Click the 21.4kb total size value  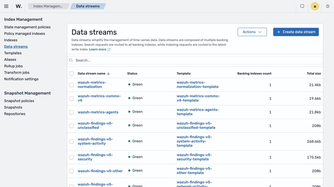coord(315,85)
